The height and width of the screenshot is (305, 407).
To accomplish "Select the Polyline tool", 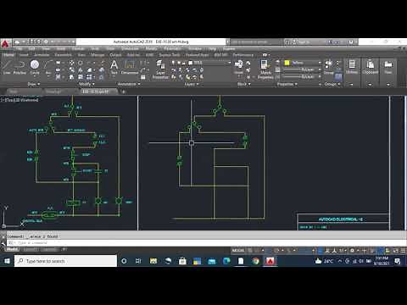I will (x=20, y=67).
